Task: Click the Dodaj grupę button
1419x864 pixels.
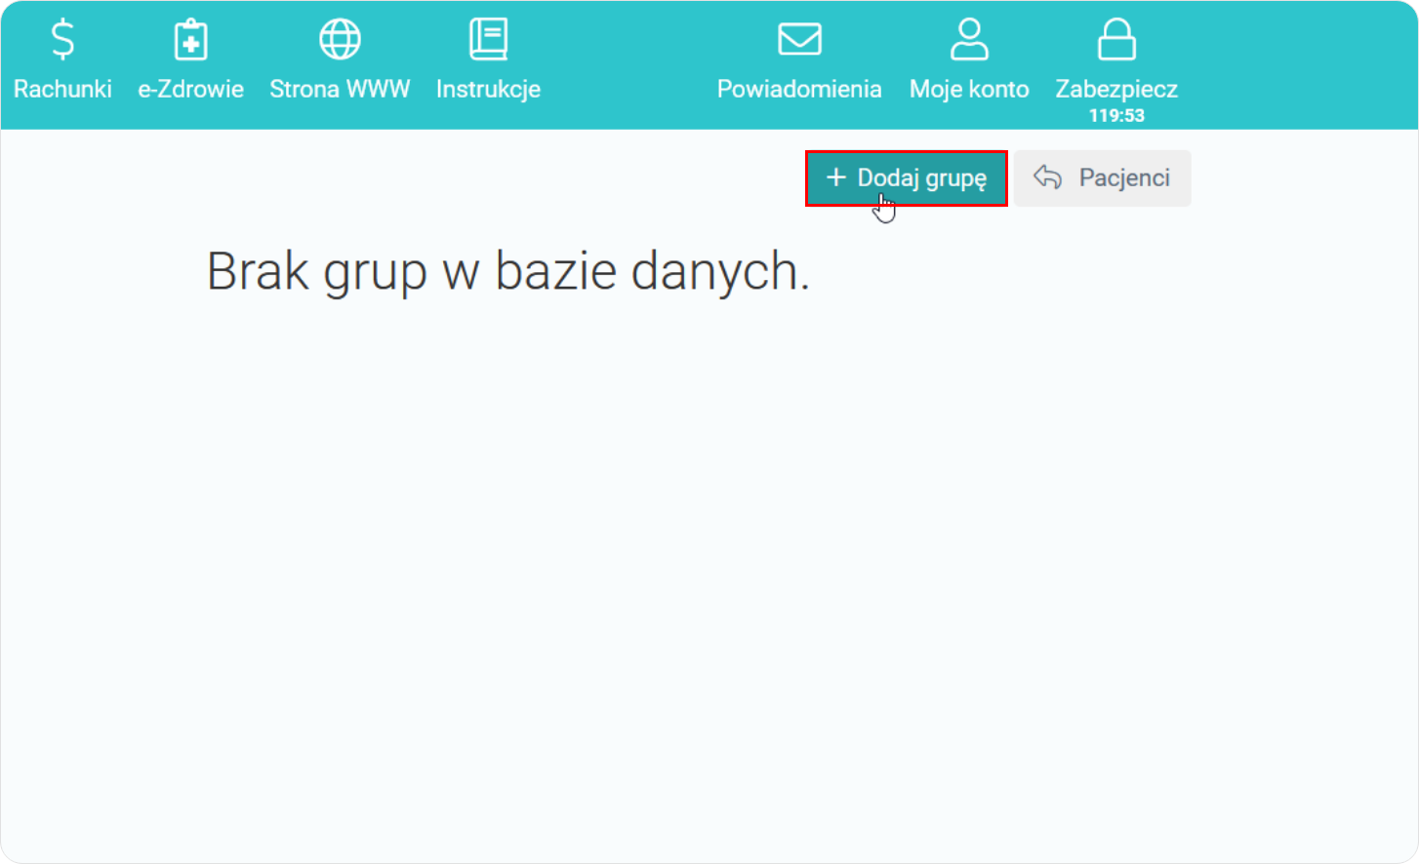Action: (906, 178)
